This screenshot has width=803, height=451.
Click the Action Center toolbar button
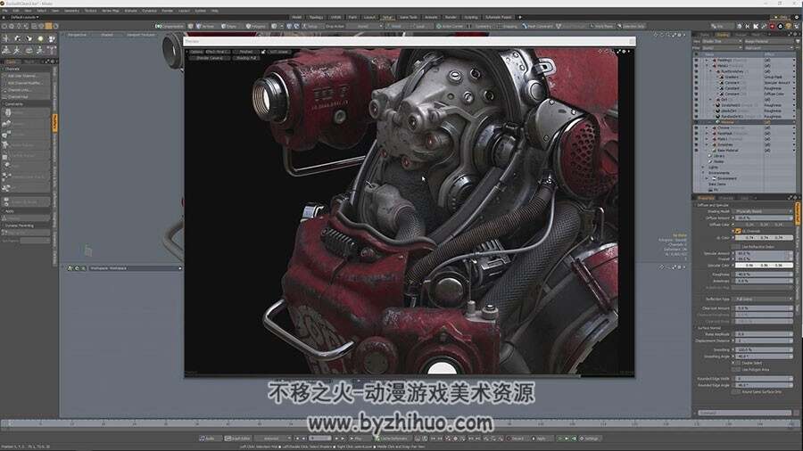451,26
